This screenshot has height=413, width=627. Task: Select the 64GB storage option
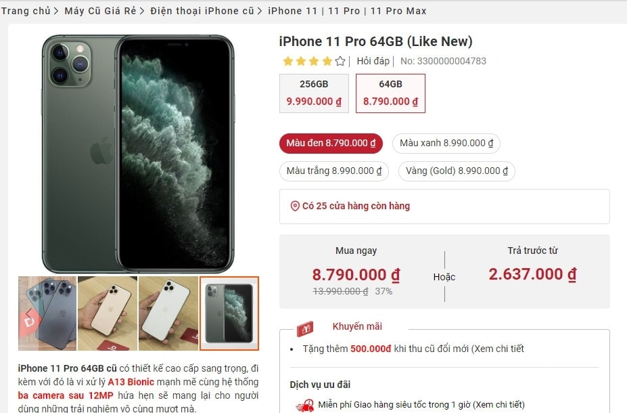point(390,93)
